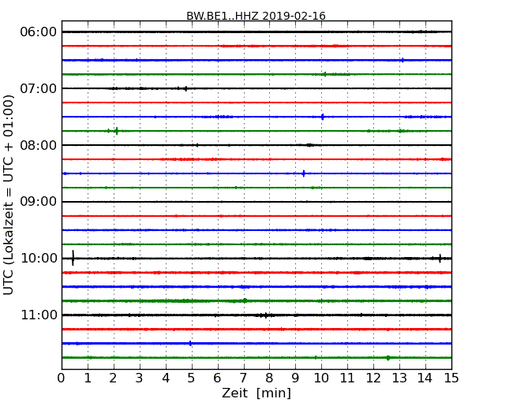This screenshot has width=513, height=410.
Task: Click the x-axis tick label 6
Action: pyautogui.click(x=218, y=378)
